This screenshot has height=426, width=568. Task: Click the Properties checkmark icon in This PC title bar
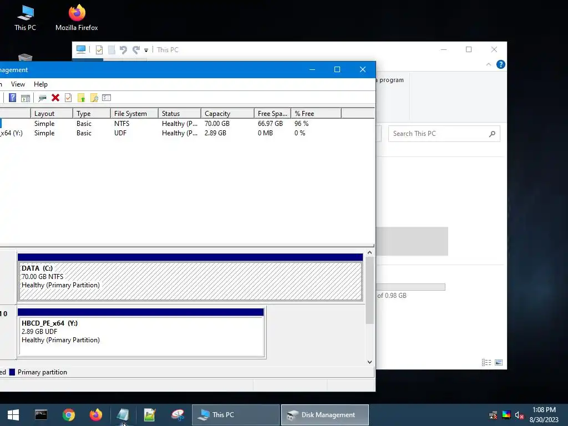pyautogui.click(x=99, y=50)
